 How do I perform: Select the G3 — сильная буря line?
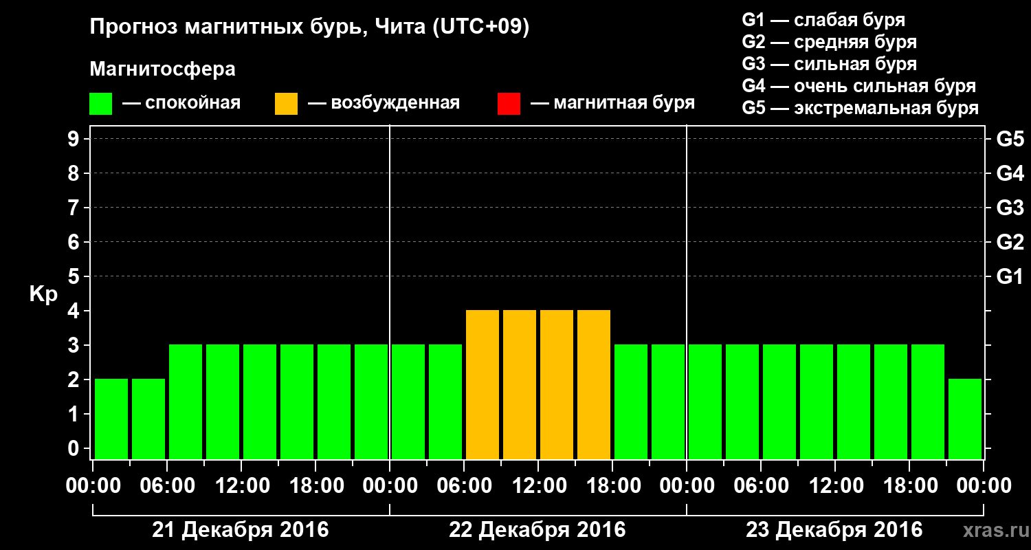tap(829, 64)
